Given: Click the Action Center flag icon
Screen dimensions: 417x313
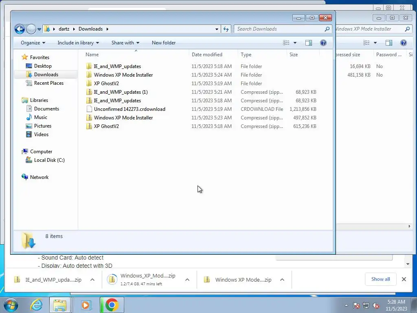Looking at the screenshot, I should [356, 306].
